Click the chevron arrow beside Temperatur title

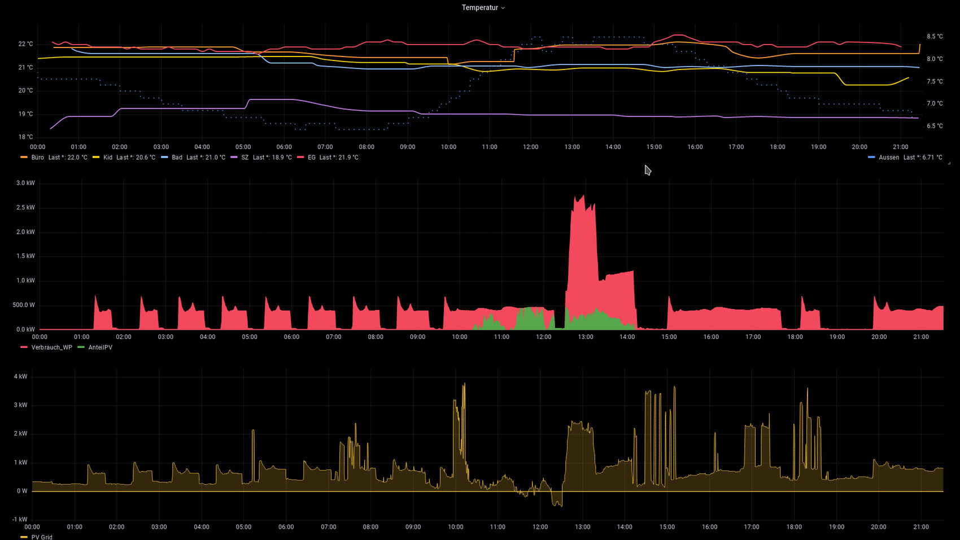click(503, 8)
